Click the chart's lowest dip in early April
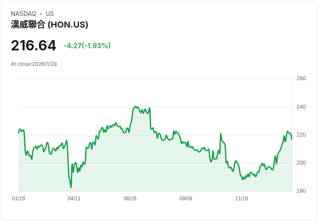The width and height of the screenshot is (318, 221). [x=71, y=187]
